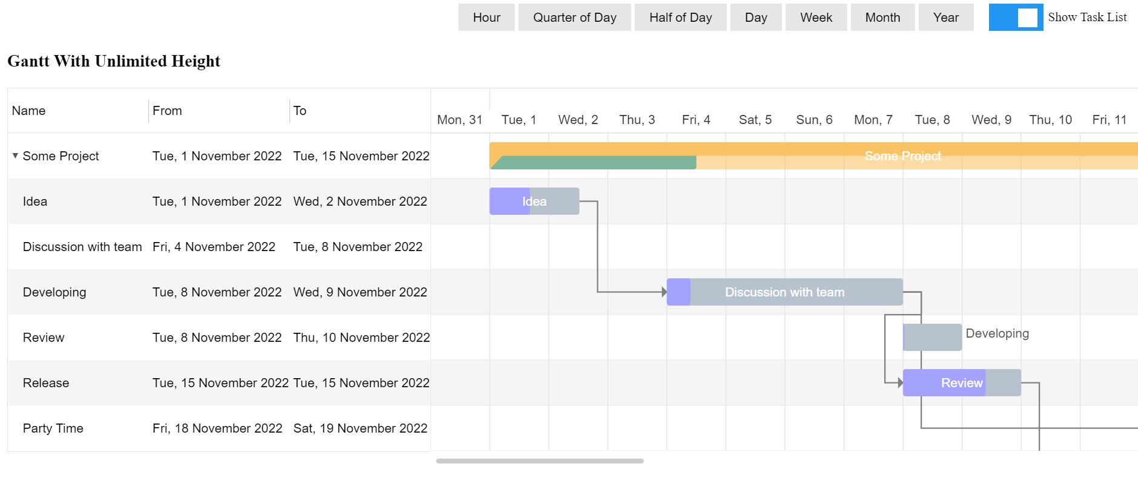
Task: Select the Party Time row in task list
Action: coord(53,428)
